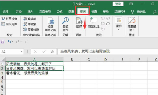Click the 登录 sign-in button
Screen dimensions: 158x95
[x=118, y=4]
